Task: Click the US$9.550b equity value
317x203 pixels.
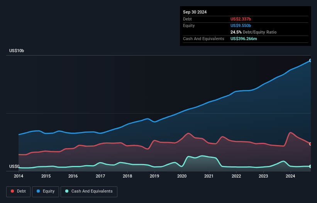Action: coord(241,25)
